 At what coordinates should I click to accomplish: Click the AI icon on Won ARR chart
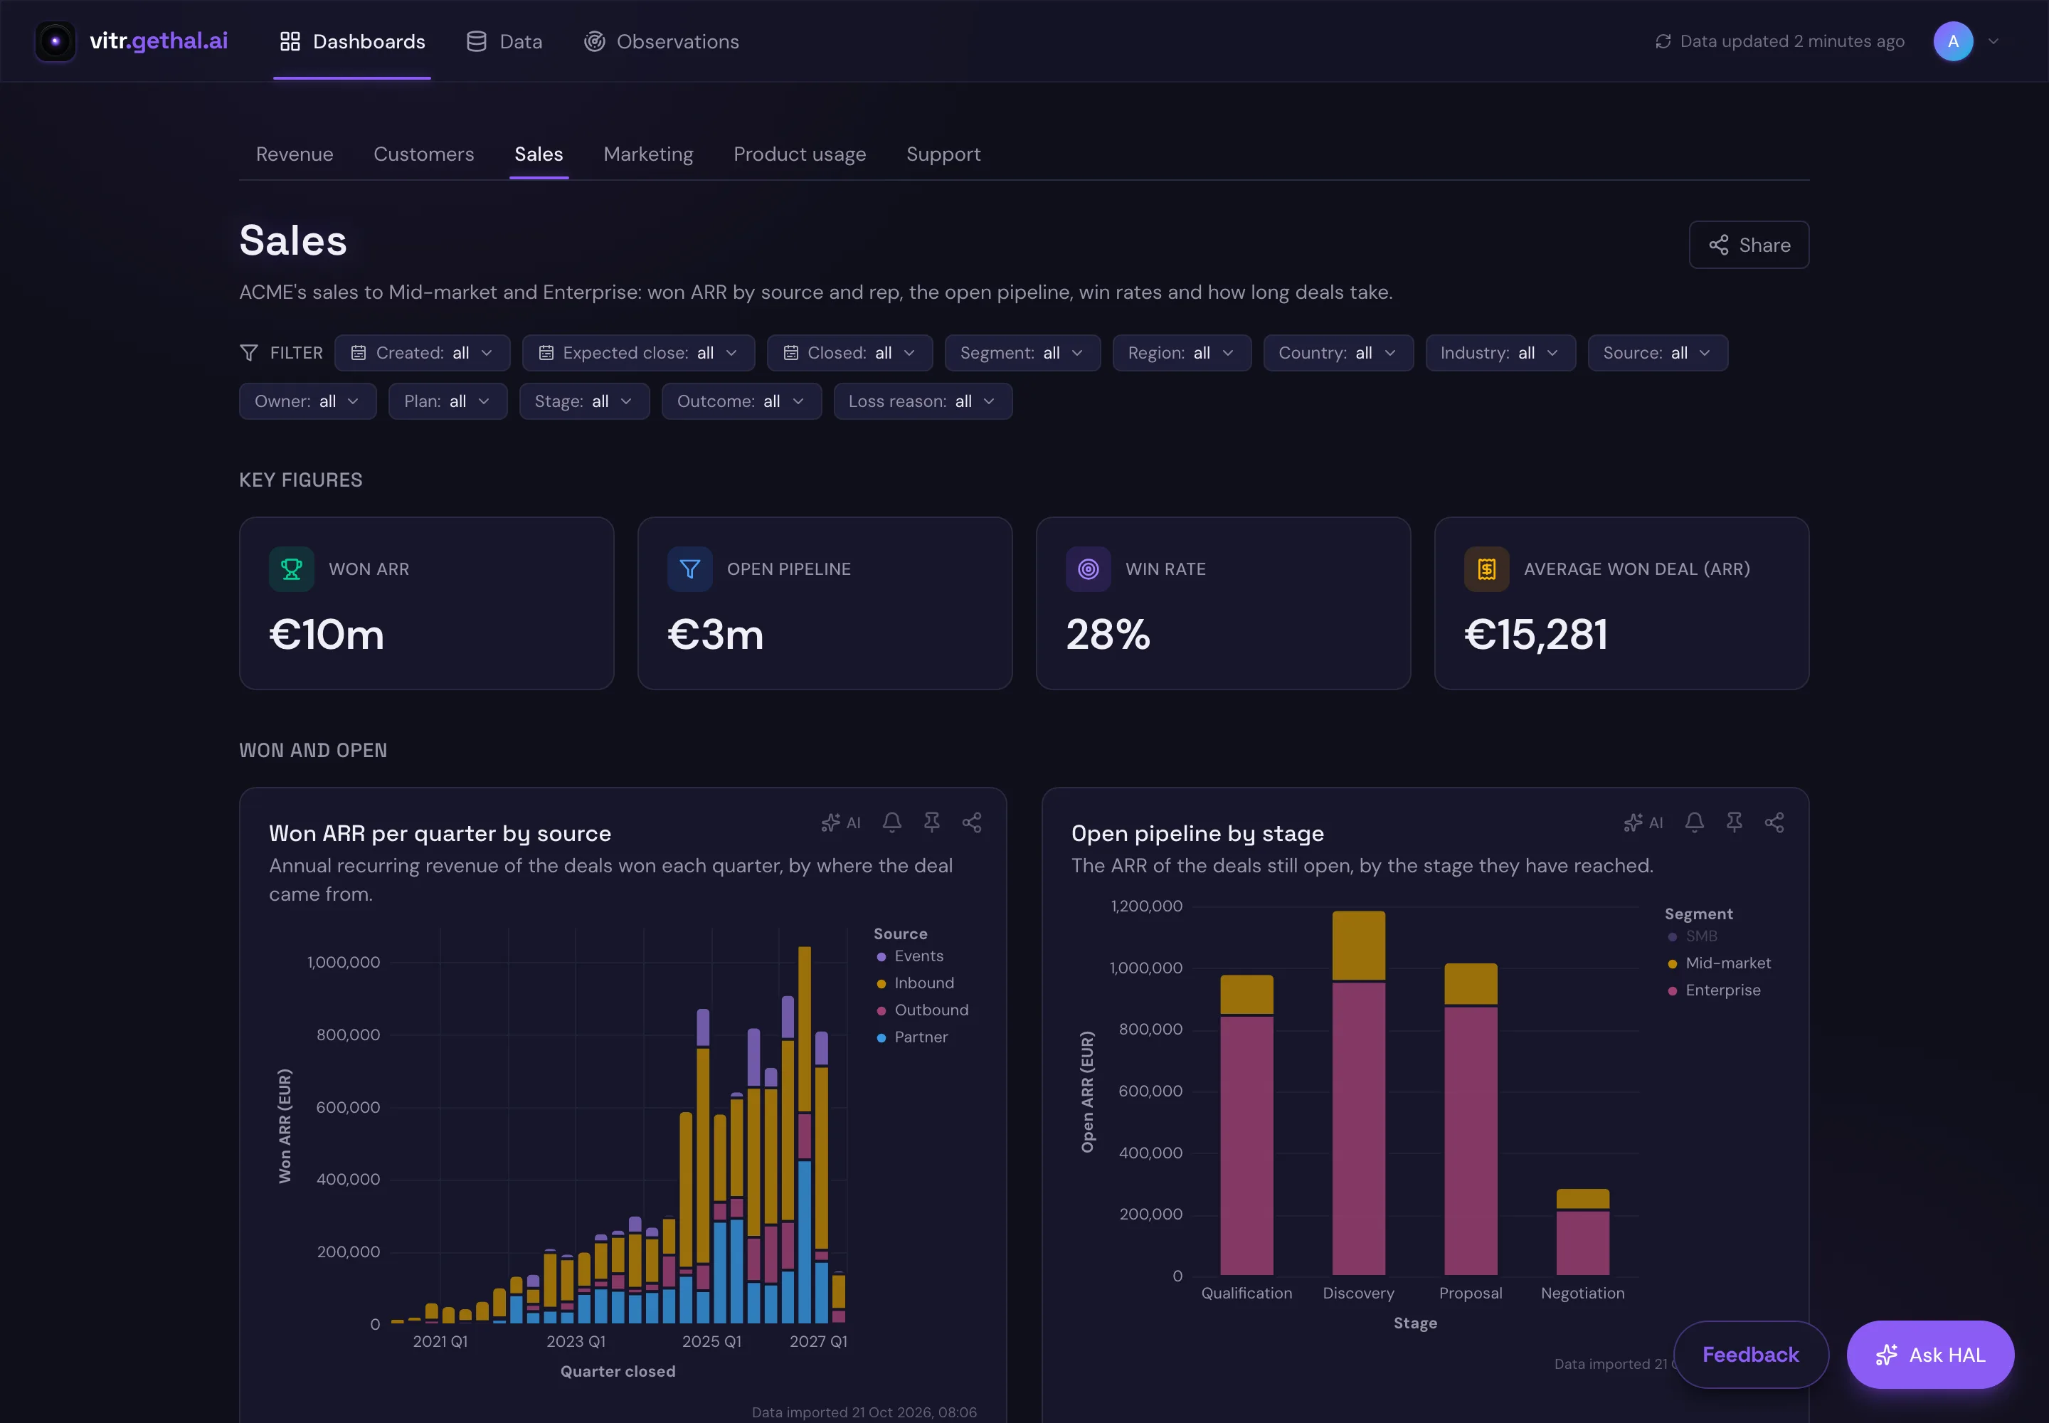pyautogui.click(x=841, y=822)
